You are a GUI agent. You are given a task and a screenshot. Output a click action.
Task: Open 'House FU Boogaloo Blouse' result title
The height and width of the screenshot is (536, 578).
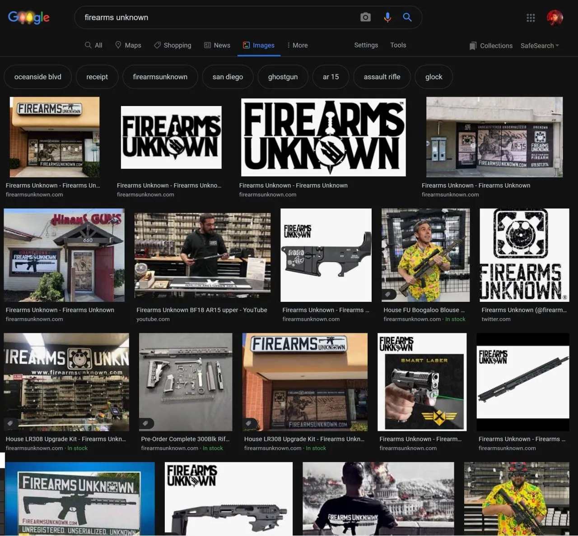tap(424, 310)
